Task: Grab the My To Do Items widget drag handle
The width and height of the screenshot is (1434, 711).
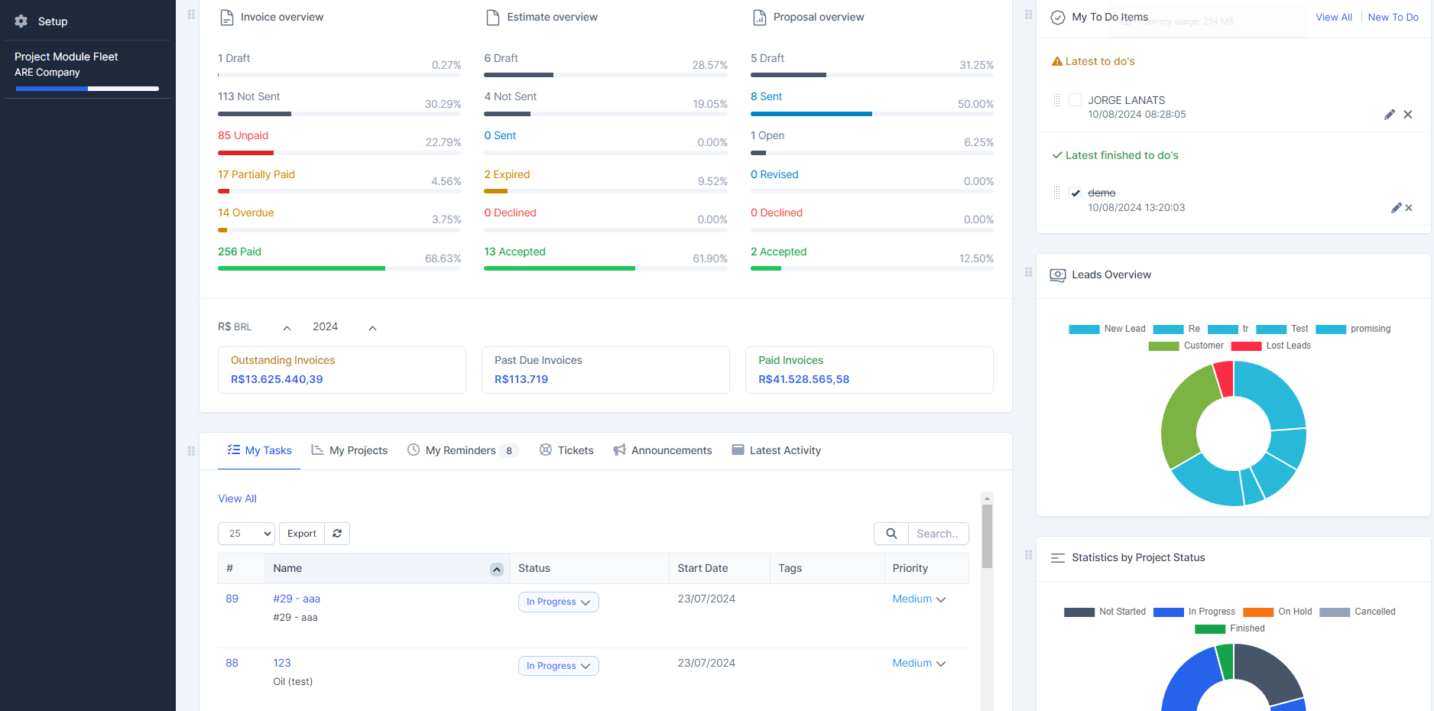Action: [1029, 15]
